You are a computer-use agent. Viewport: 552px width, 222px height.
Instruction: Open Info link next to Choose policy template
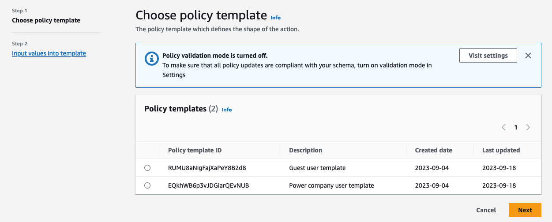click(x=275, y=18)
